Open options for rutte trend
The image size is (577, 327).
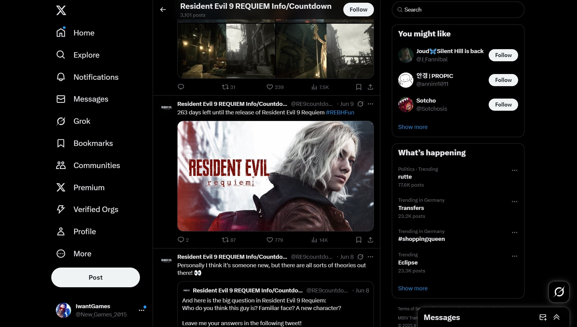(x=514, y=170)
